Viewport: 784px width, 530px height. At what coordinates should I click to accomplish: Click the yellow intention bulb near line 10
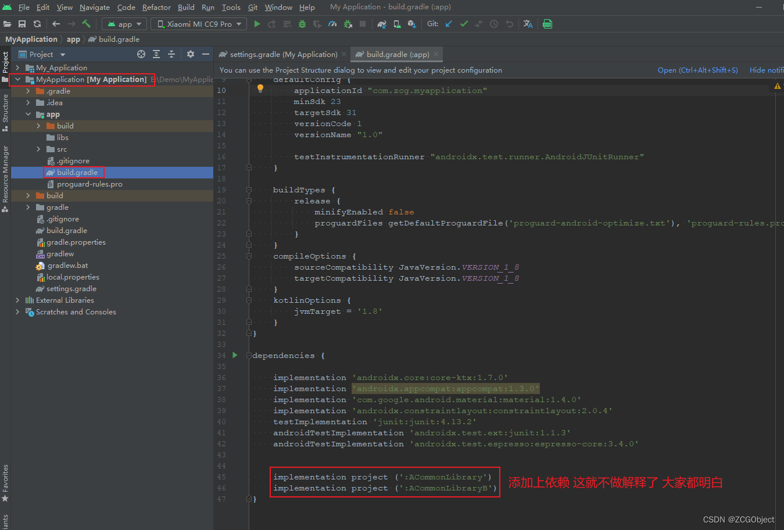(259, 88)
